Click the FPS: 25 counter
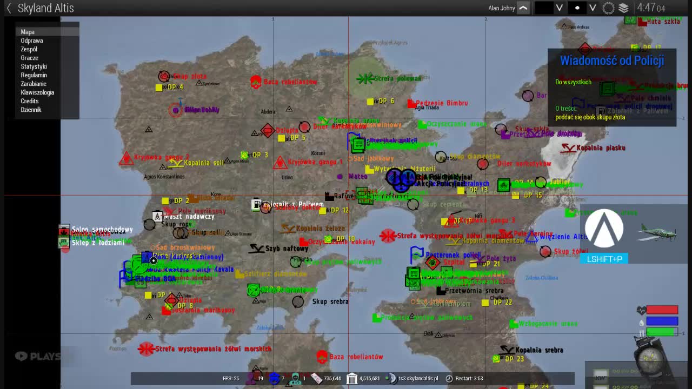This screenshot has height=389, width=692. click(231, 379)
